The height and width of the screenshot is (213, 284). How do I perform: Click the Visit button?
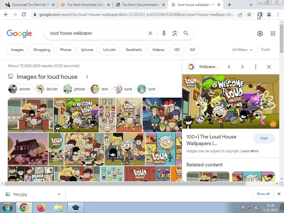click(x=264, y=138)
